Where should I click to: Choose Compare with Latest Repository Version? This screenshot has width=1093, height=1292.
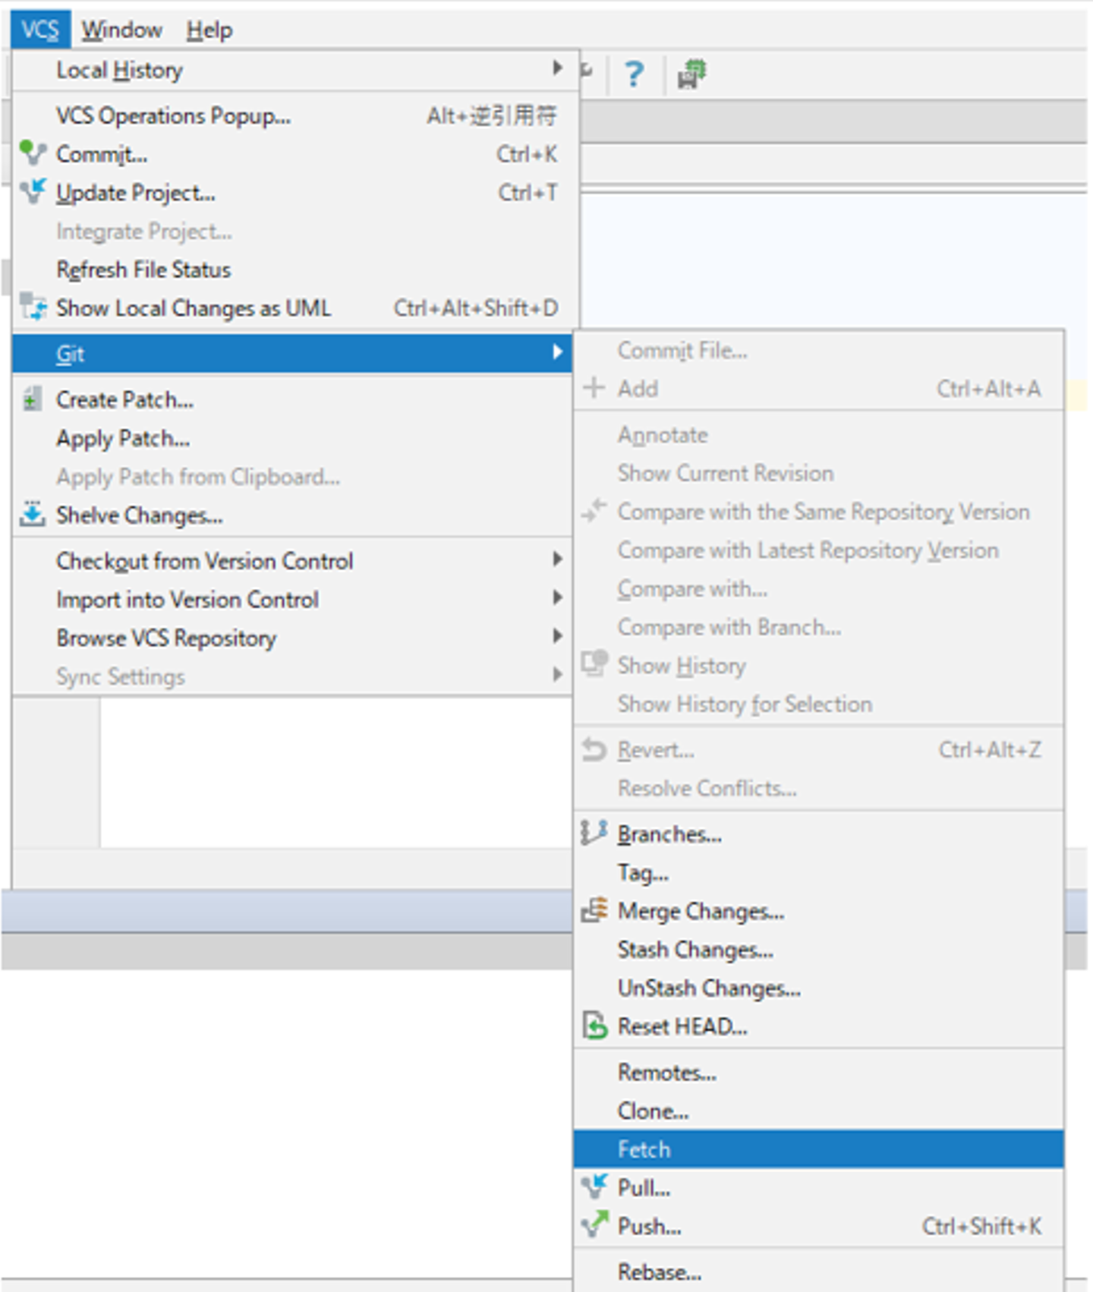(818, 550)
